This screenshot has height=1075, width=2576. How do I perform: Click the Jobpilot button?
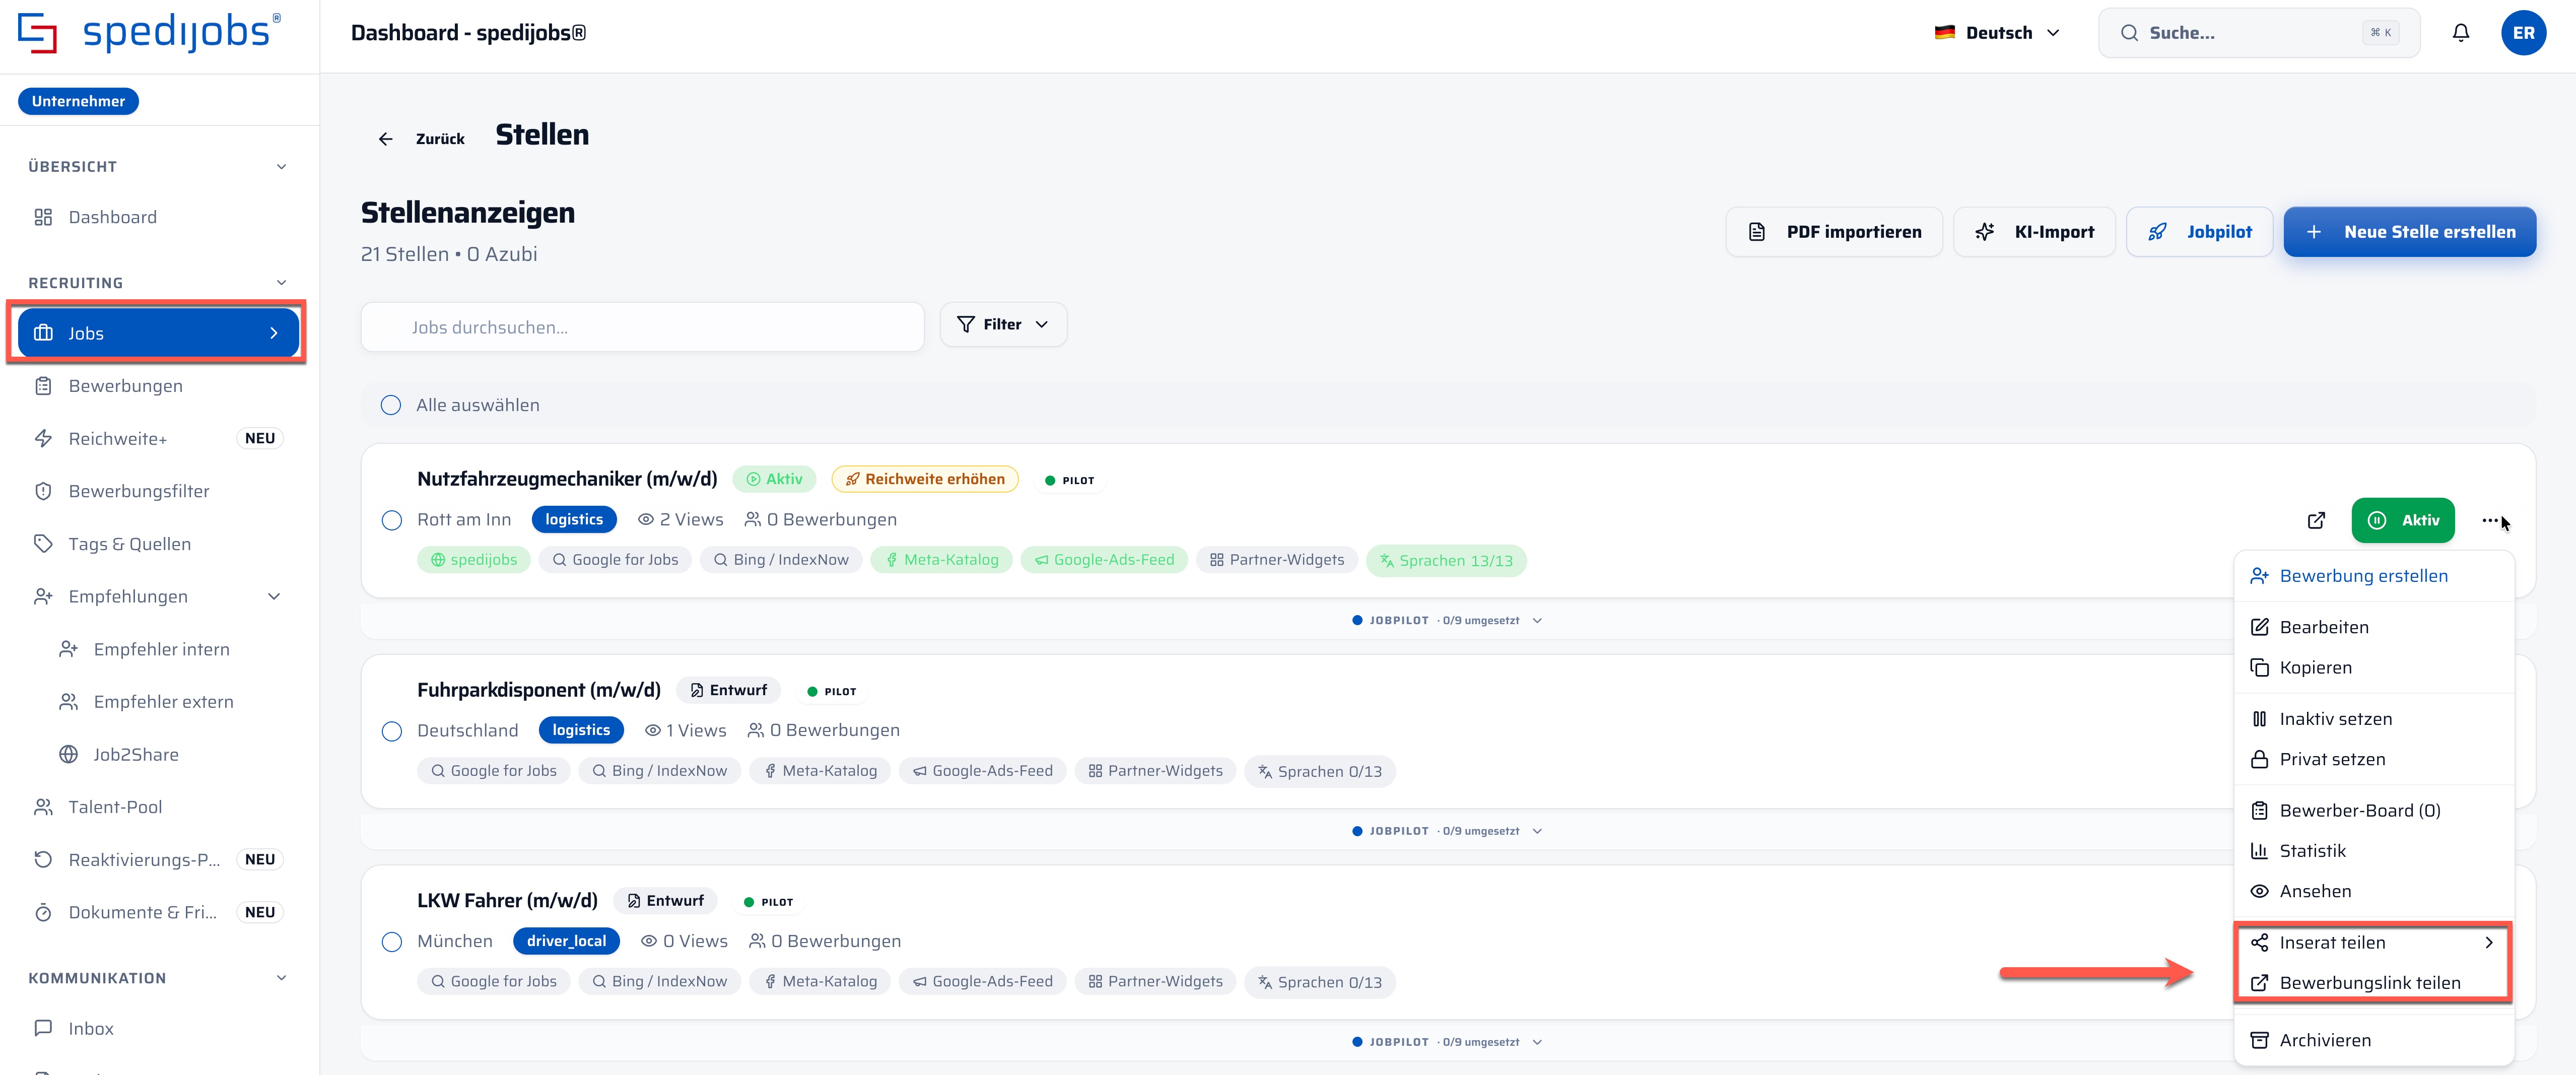(2199, 232)
